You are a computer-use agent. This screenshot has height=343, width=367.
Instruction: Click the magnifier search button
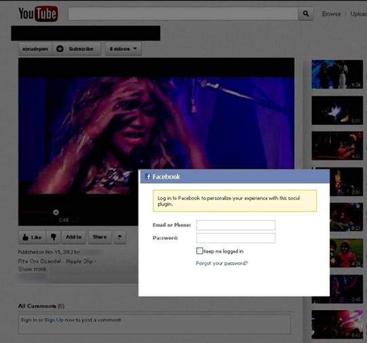coord(305,14)
